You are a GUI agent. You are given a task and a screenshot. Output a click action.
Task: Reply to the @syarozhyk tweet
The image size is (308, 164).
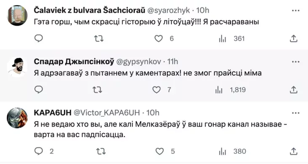pos(39,38)
